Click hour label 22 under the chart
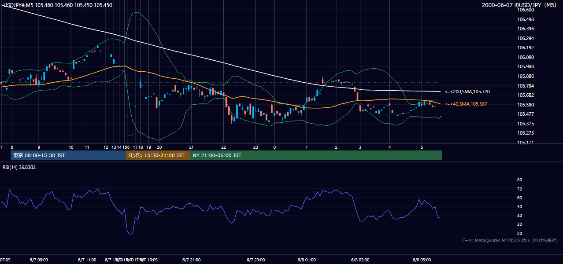 click(x=223, y=147)
